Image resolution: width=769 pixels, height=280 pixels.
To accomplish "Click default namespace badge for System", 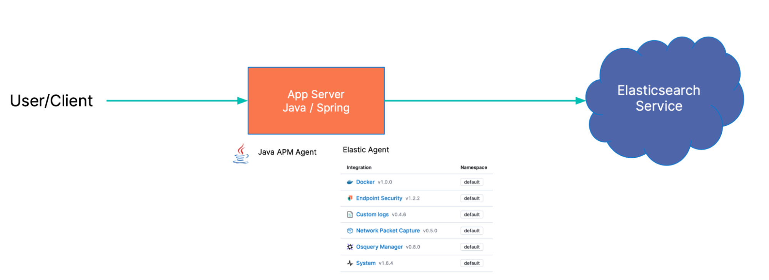I will tap(472, 263).
